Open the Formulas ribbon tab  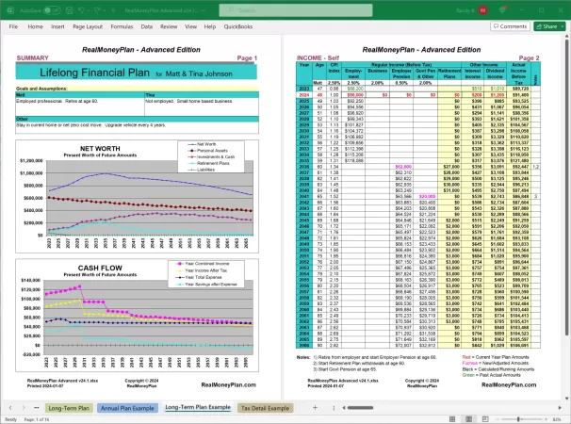pyautogui.click(x=122, y=26)
